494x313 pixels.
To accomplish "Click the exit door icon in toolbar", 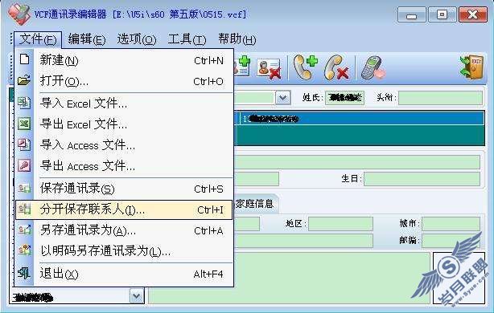I will pos(471,67).
